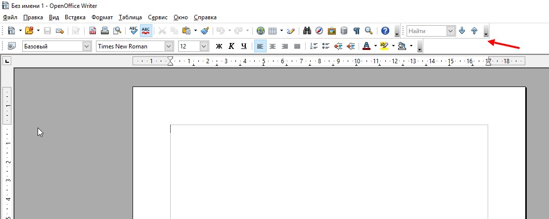Expand the Базовый paragraph style dropdown
Screen dimensions: 549x219
[x=87, y=46]
